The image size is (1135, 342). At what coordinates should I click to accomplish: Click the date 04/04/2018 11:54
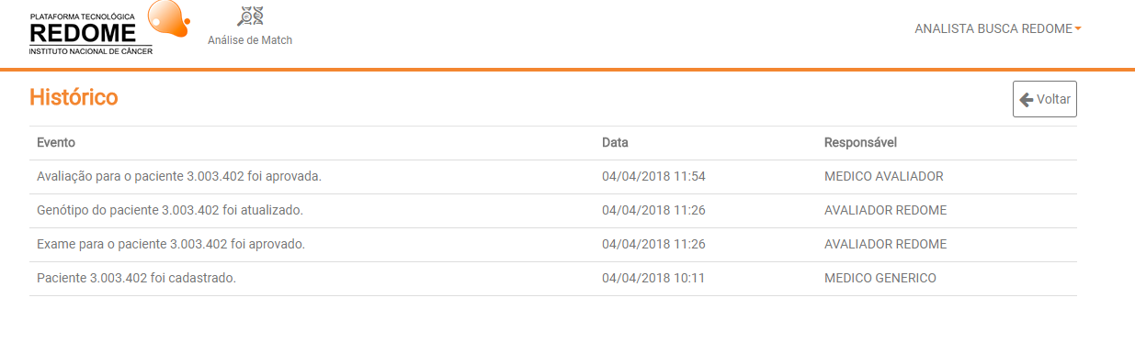tap(653, 177)
